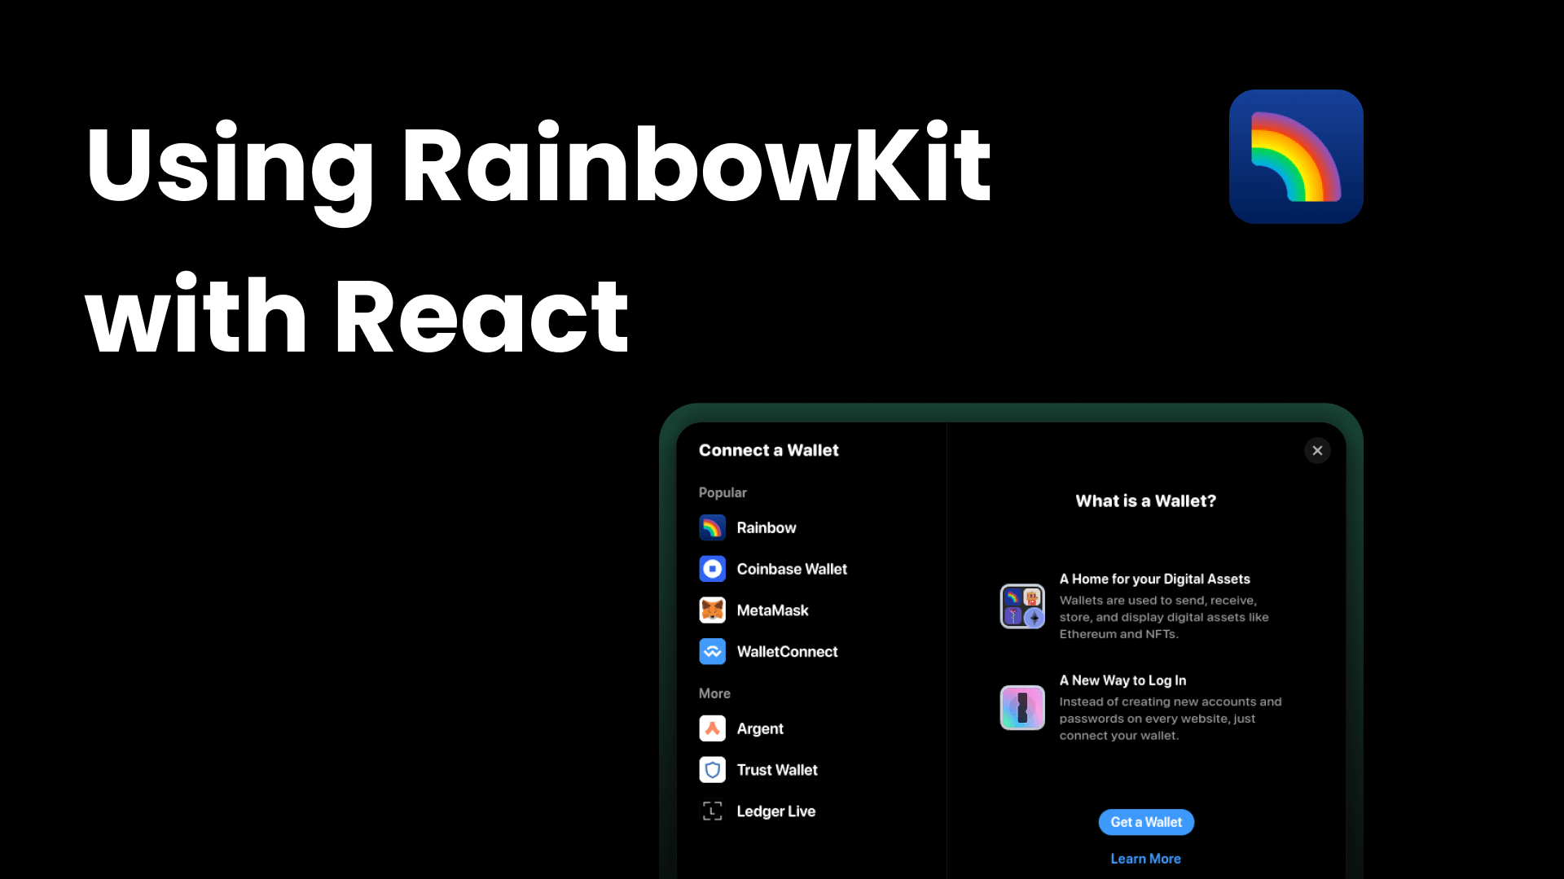The height and width of the screenshot is (879, 1564).
Task: Click the Coinbase Wallet icon
Action: click(712, 569)
